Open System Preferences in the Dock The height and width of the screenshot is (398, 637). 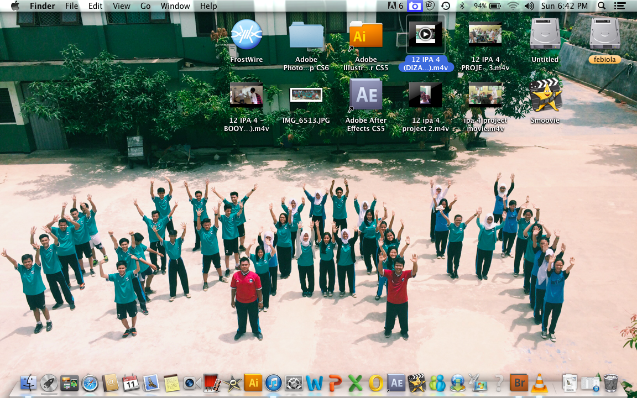294,383
